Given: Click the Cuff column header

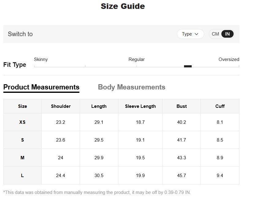Looking at the screenshot, I should tap(220, 106).
